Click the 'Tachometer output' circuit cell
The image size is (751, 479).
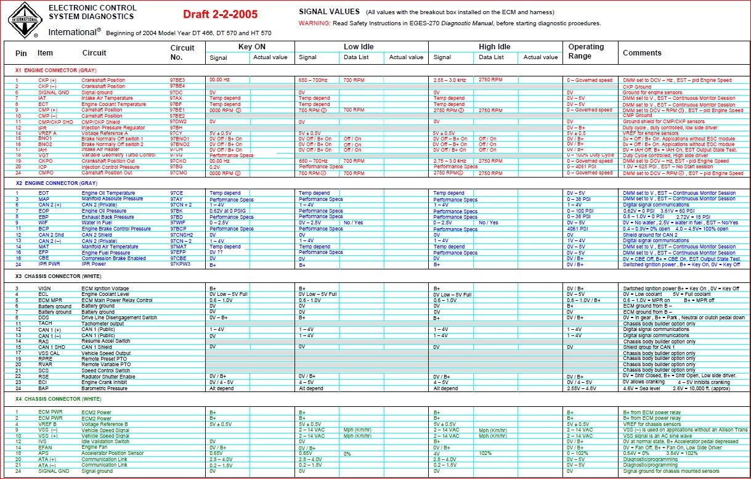point(103,324)
